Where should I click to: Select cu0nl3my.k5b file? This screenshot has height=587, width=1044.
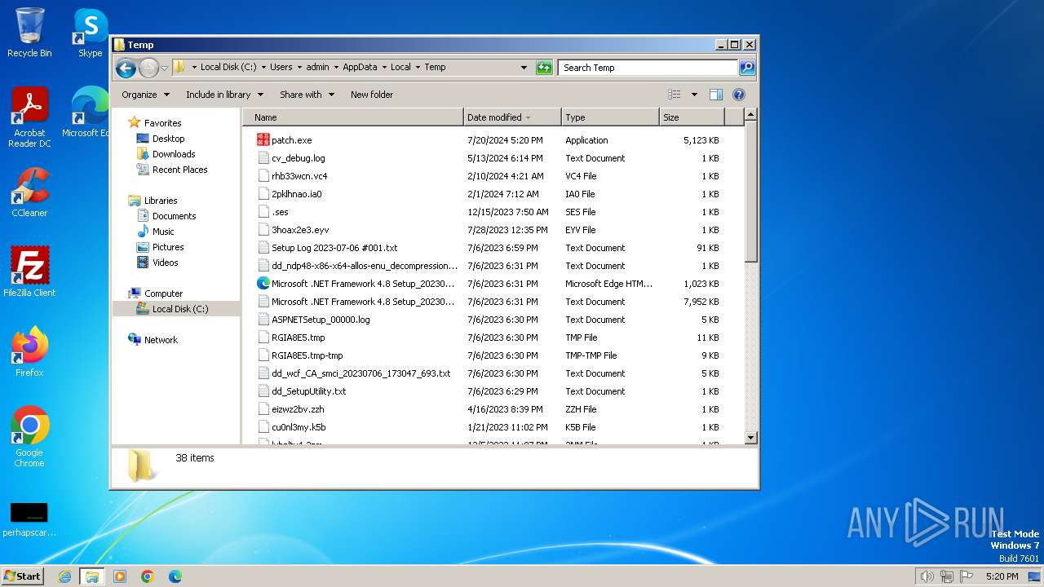point(299,427)
